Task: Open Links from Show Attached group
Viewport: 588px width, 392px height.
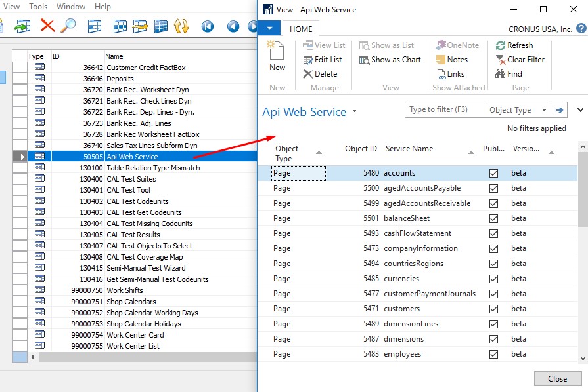Action: pyautogui.click(x=451, y=74)
